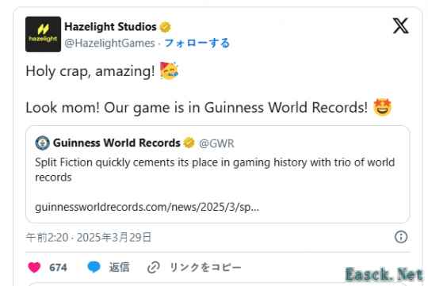Image resolution: width=428 pixels, height=286 pixels.
Task: Click Hazelight Studios verified badge
Action: click(166, 27)
